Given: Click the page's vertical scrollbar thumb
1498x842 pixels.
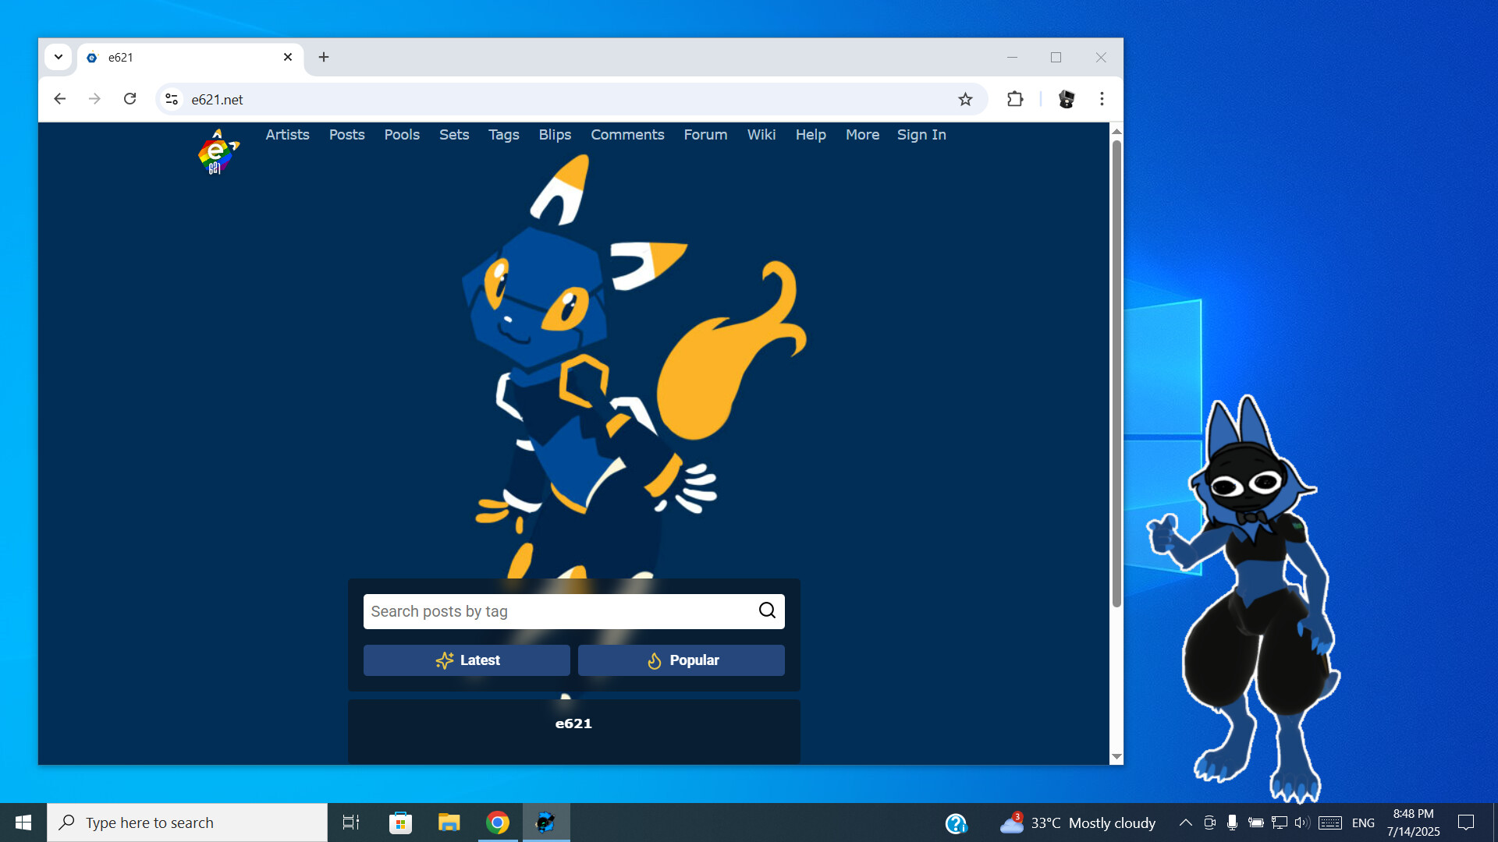Looking at the screenshot, I should tap(1116, 374).
